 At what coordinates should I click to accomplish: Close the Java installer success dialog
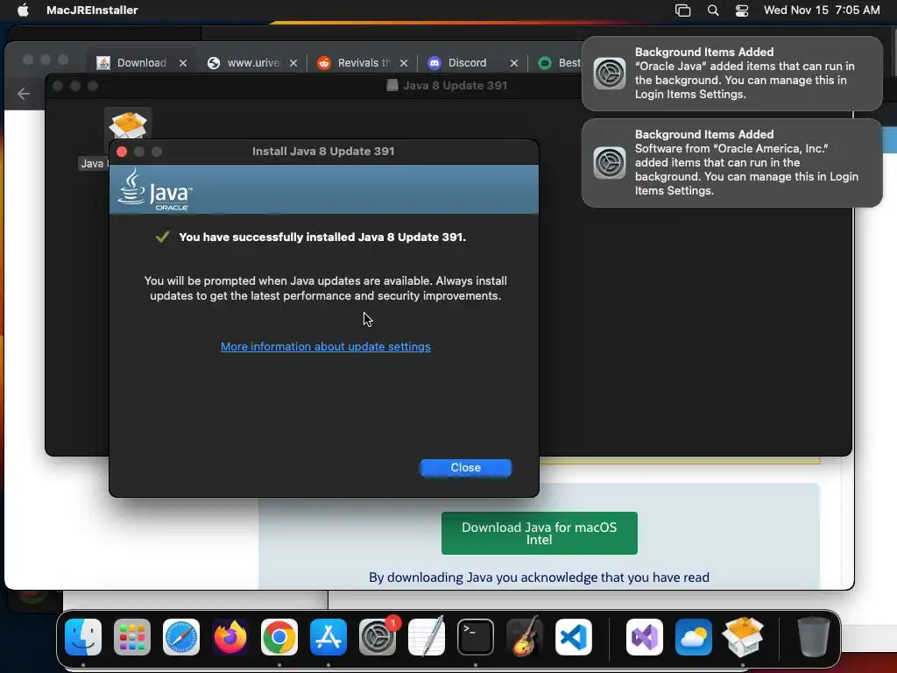click(x=466, y=468)
